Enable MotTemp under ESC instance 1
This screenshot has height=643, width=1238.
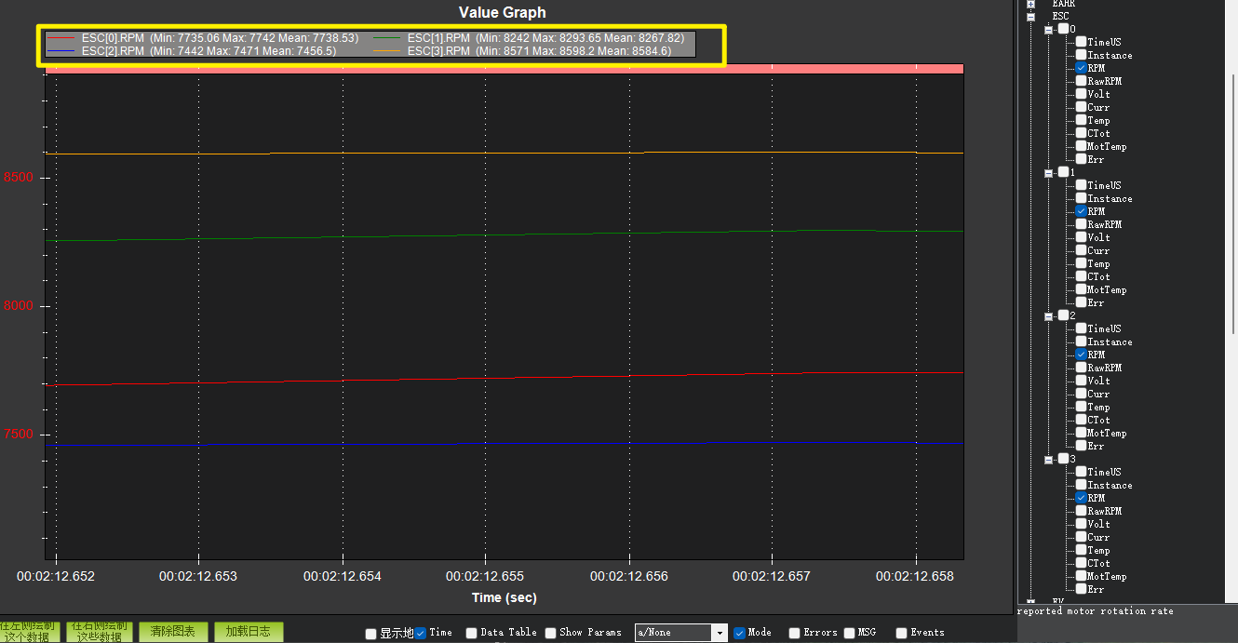pyautogui.click(x=1081, y=289)
